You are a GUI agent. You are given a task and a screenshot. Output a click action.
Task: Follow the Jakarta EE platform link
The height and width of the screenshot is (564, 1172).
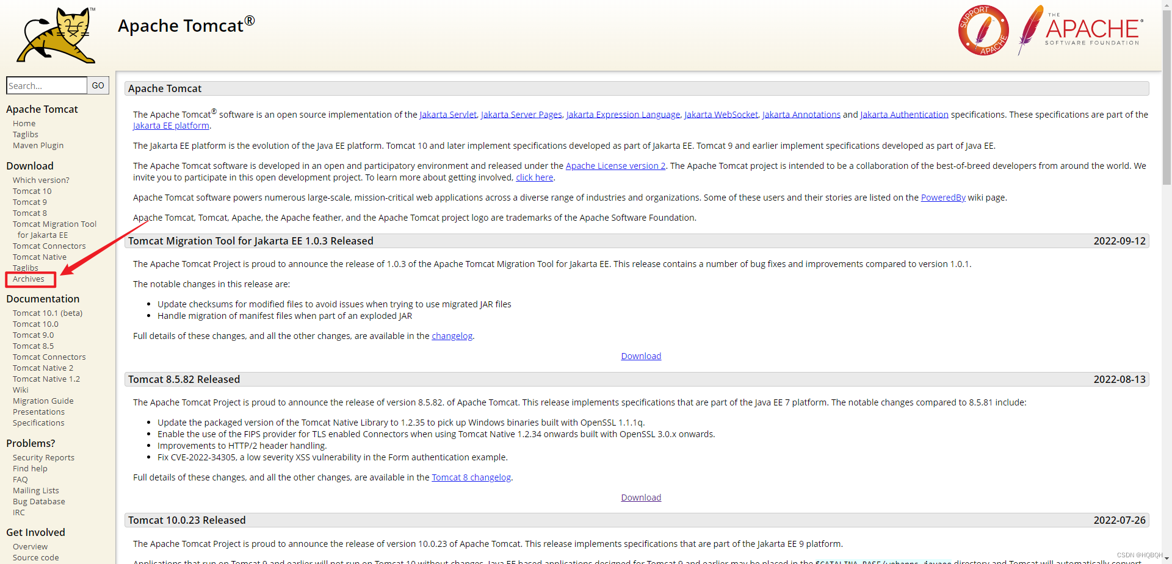coord(171,126)
